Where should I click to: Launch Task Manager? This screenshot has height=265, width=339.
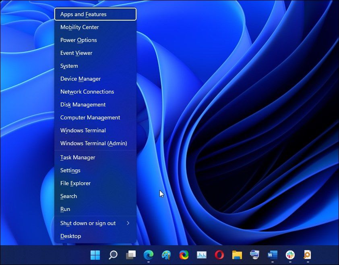[78, 157]
